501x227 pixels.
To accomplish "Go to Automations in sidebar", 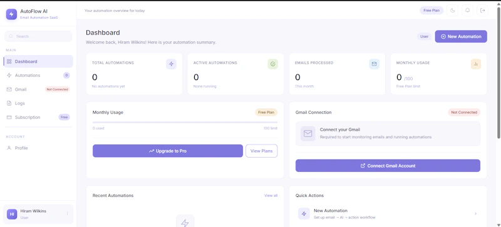I will pyautogui.click(x=38, y=75).
